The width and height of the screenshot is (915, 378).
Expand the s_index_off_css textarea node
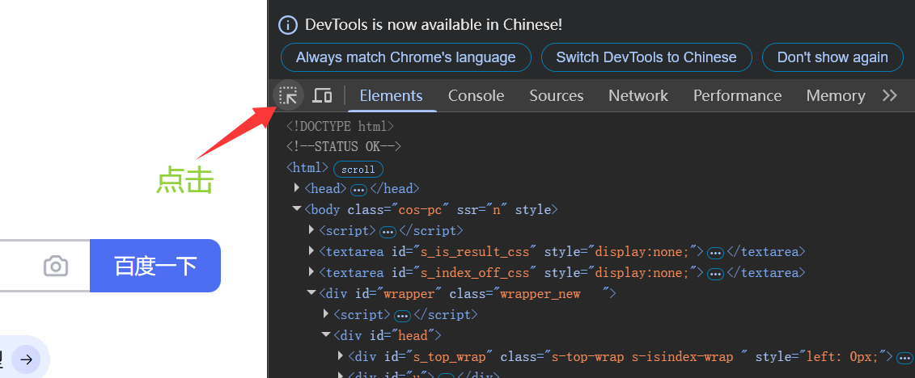(311, 271)
